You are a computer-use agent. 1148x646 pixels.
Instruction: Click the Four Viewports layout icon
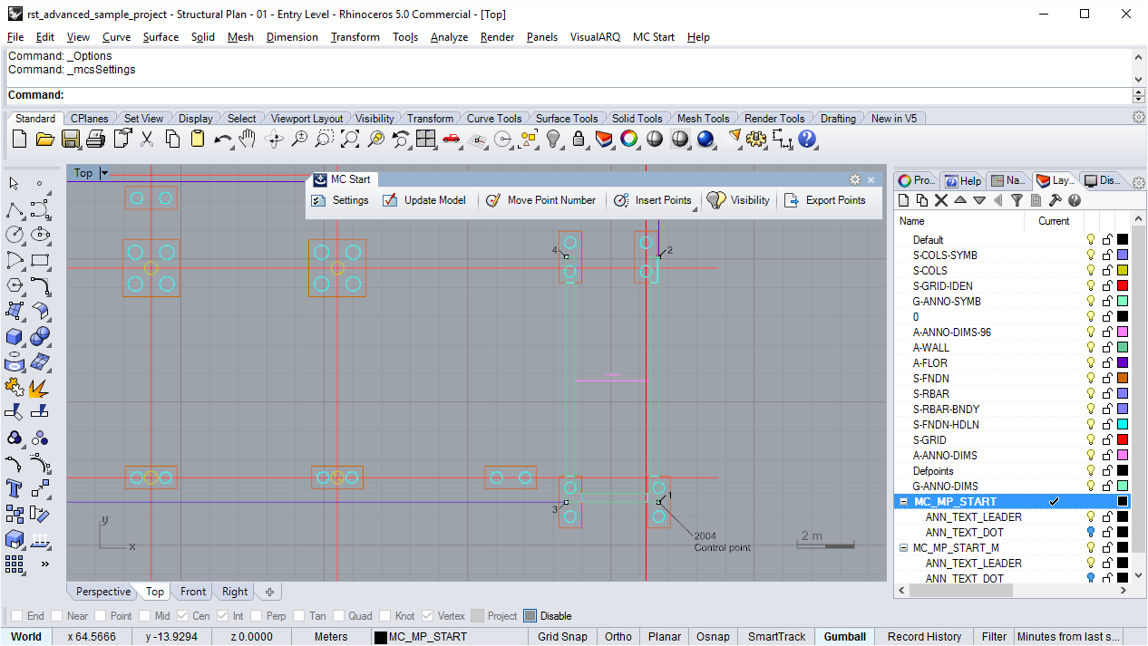coord(426,139)
